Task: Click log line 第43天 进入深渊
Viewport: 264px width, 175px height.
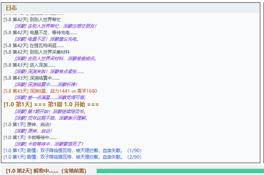Action: pos(29,65)
